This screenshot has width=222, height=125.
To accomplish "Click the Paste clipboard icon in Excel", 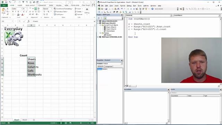I will [x=3, y=10].
